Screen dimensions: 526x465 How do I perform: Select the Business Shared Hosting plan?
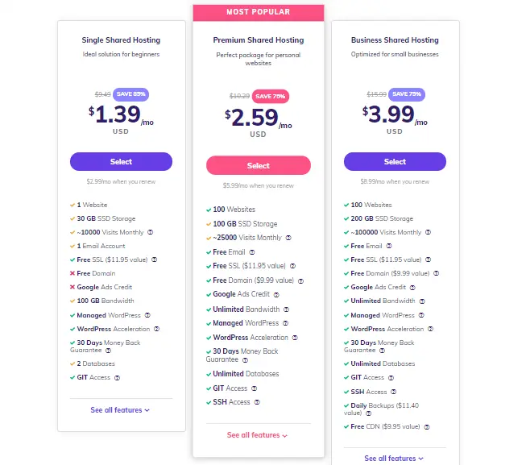coord(395,162)
